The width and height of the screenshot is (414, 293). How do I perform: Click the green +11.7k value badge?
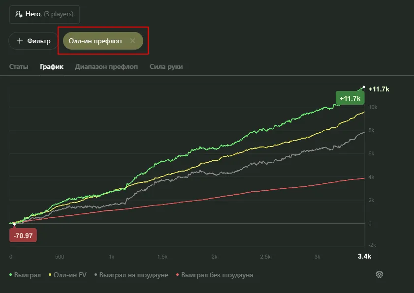[350, 98]
